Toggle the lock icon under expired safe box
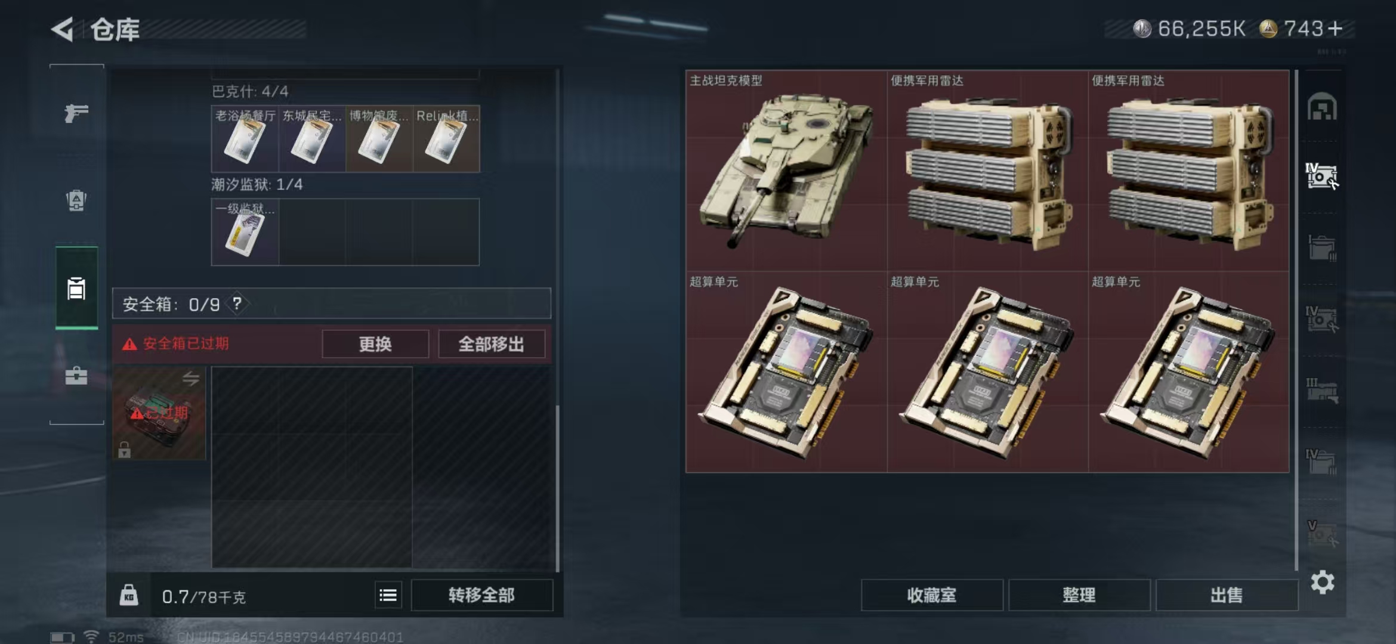This screenshot has height=644, width=1396. (124, 450)
